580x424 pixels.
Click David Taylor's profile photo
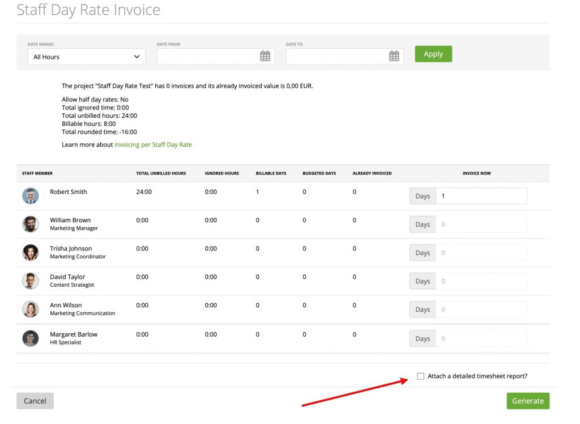(30, 281)
